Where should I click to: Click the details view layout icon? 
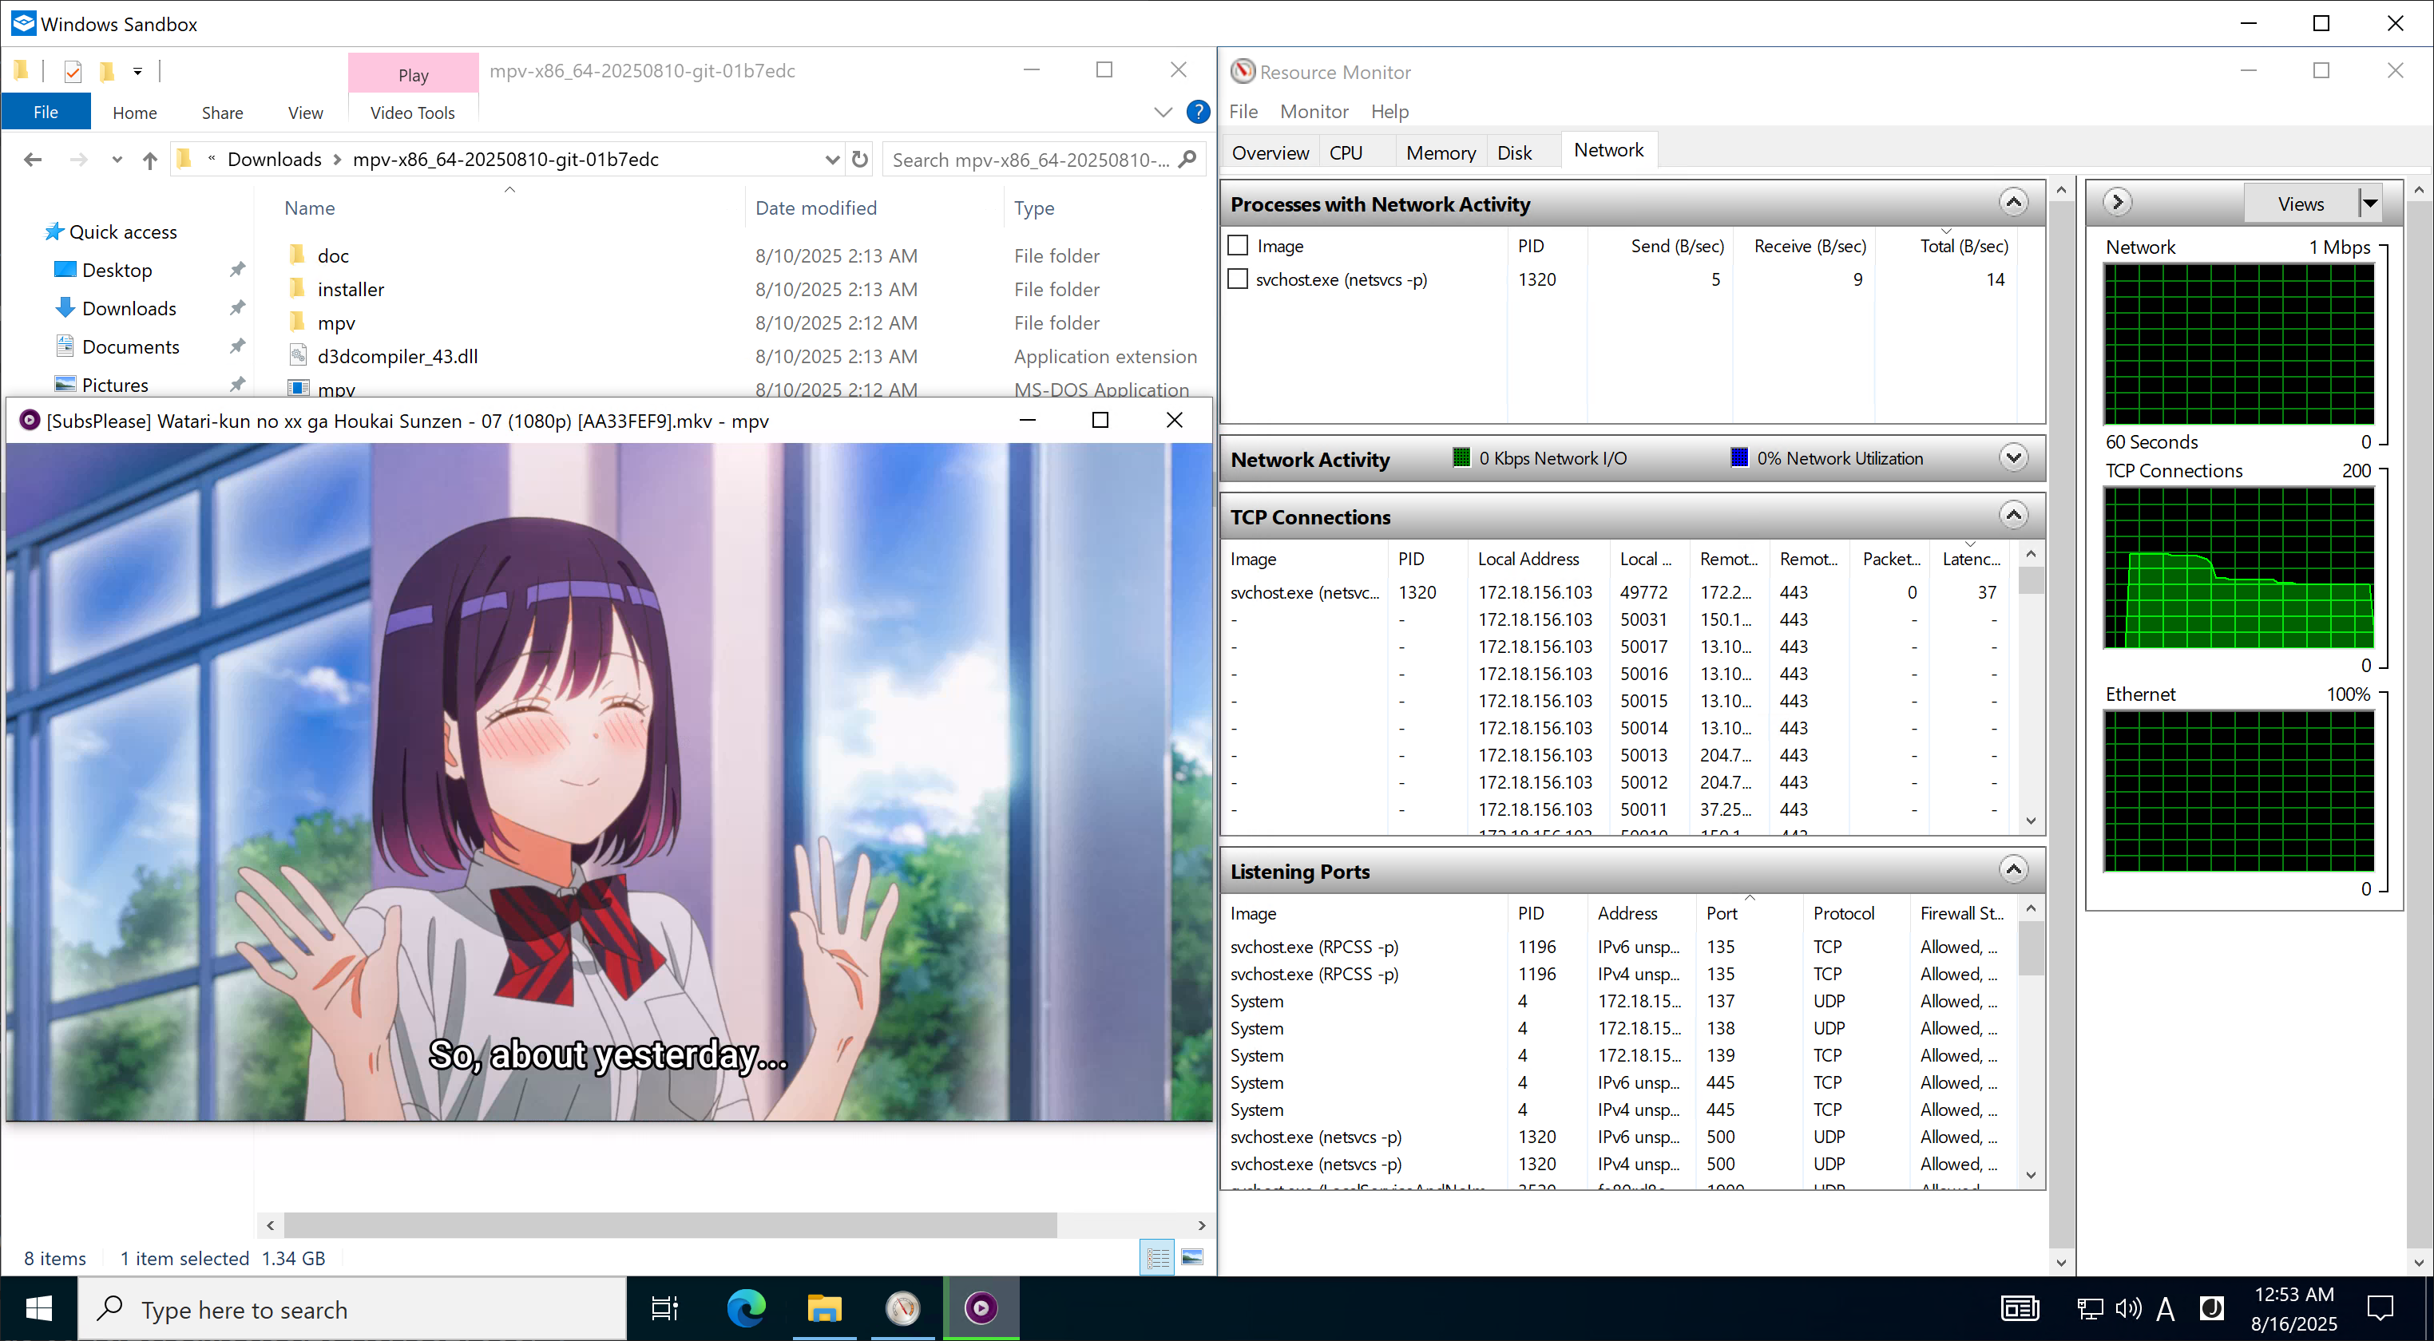(x=1157, y=1258)
